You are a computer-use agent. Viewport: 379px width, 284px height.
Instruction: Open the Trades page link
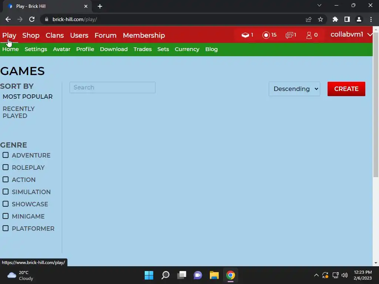click(x=142, y=49)
